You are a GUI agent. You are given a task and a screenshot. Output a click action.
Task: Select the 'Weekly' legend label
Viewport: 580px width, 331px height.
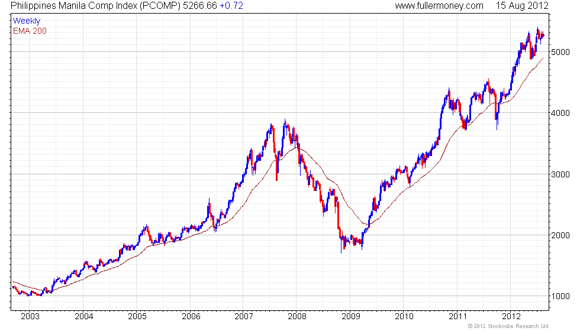pos(26,21)
